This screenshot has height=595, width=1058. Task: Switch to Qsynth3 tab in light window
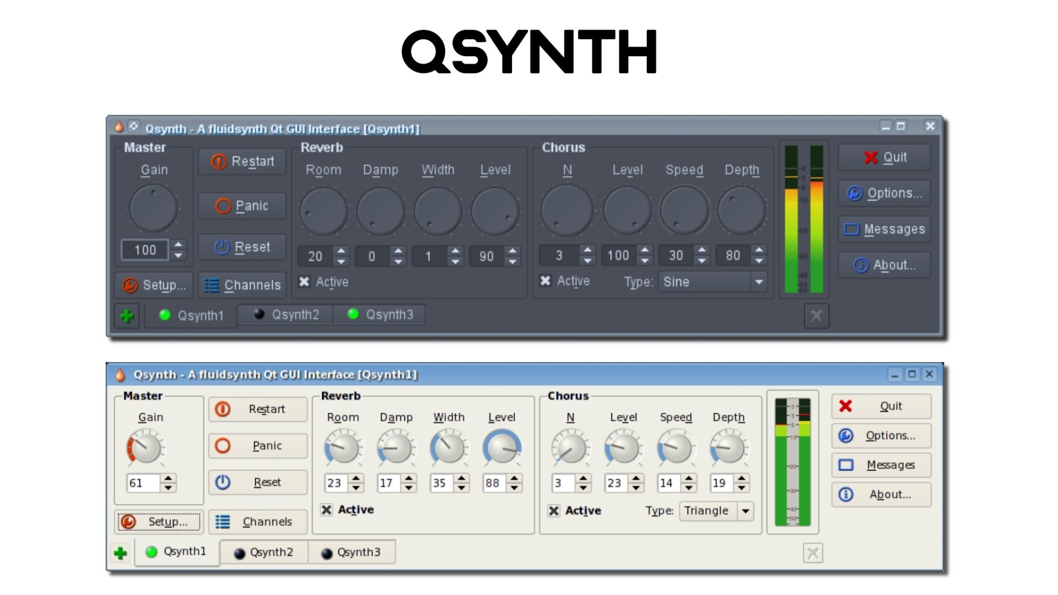coord(352,553)
